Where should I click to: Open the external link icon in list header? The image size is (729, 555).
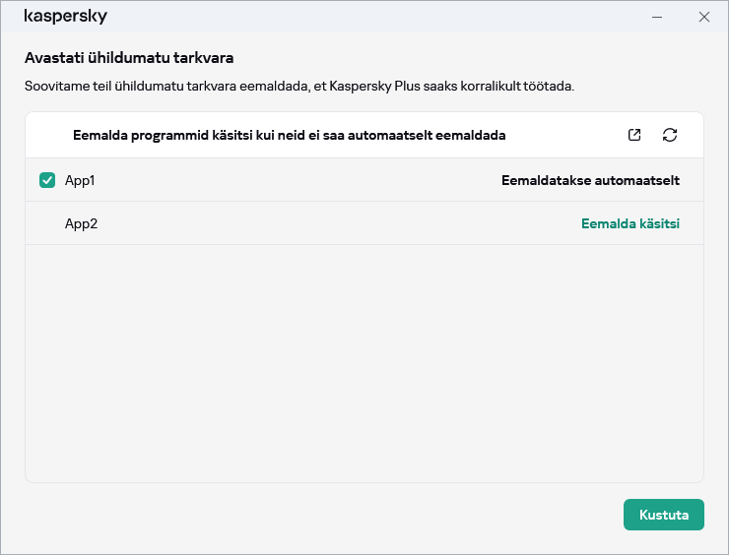[x=634, y=135]
